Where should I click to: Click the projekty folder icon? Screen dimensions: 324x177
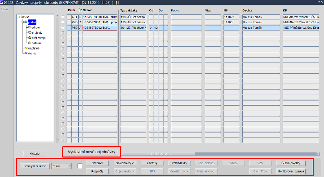click(30, 32)
